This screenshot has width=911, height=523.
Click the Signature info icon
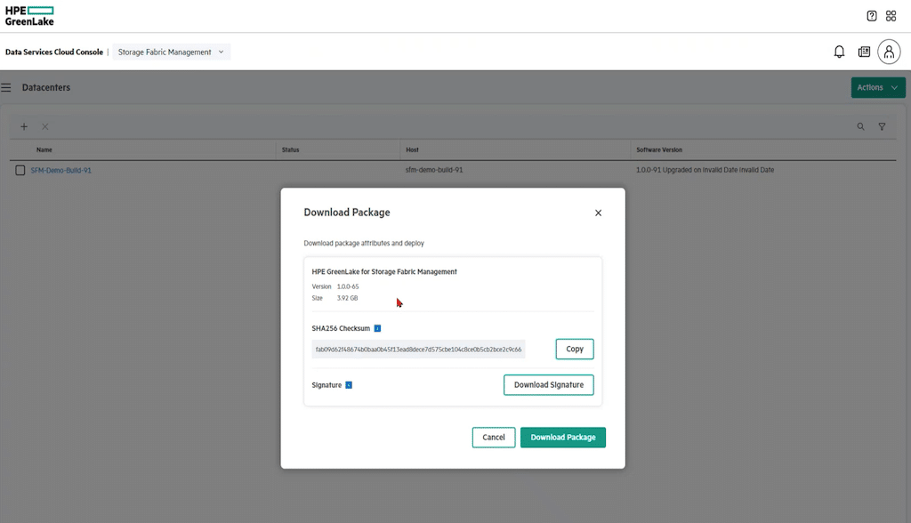(x=349, y=385)
